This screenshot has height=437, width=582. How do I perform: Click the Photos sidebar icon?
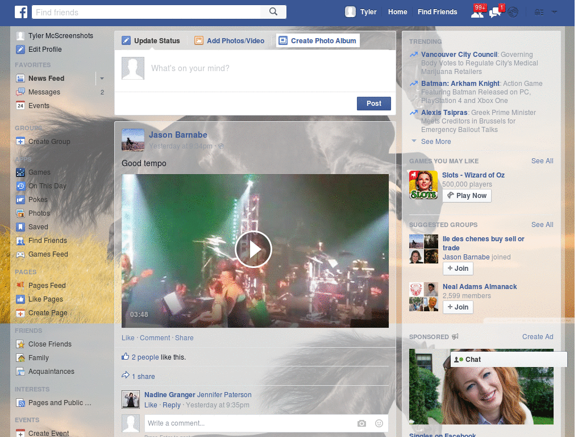pos(20,213)
